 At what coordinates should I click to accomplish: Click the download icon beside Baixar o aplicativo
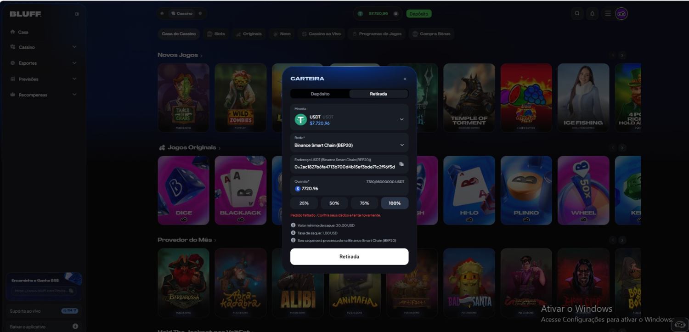click(x=75, y=326)
